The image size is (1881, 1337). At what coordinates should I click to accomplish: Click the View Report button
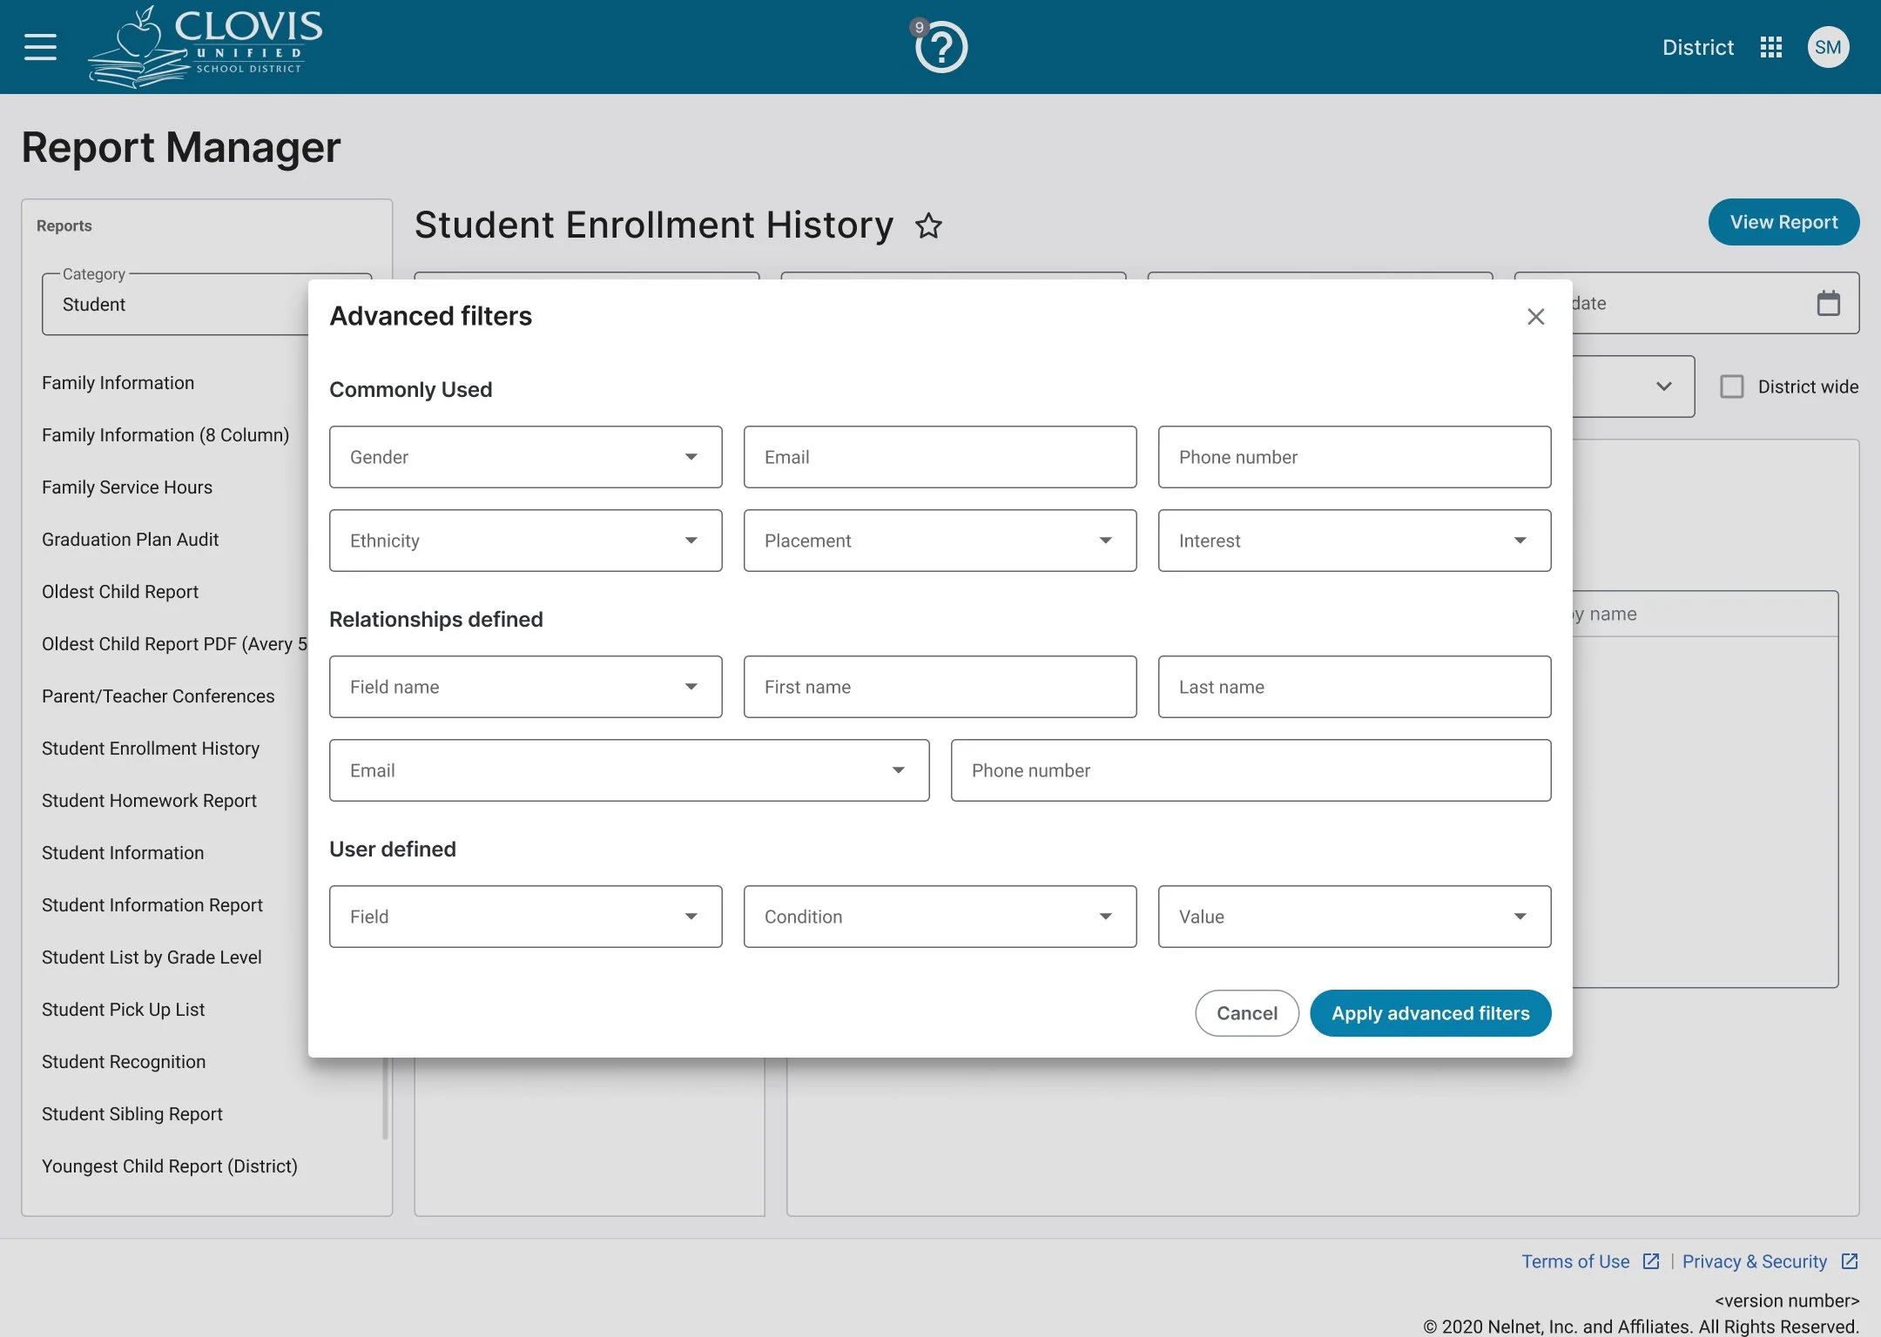1783,222
